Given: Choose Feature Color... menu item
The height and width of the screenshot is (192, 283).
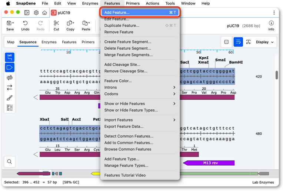Looking at the screenshot, I should [x=140, y=81].
